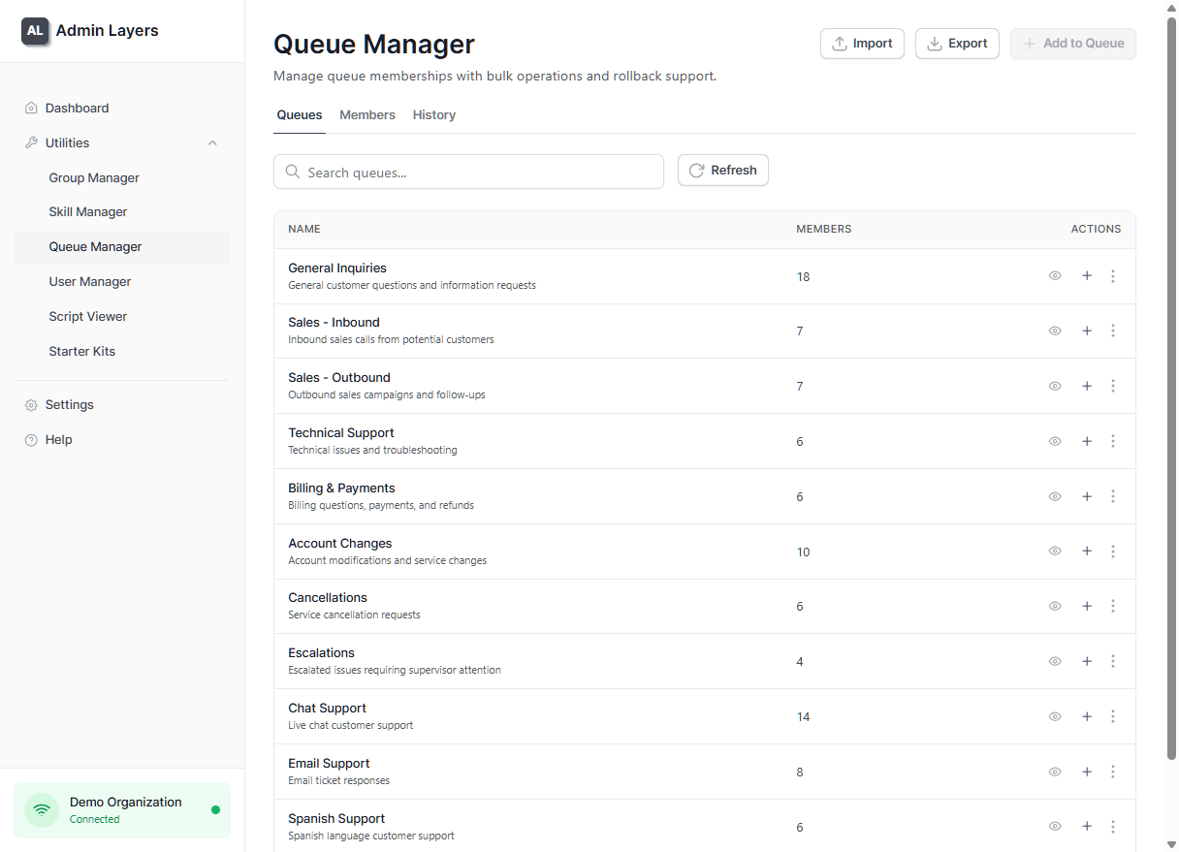The image size is (1179, 852).
Task: Refresh the queue list
Action: click(x=722, y=170)
